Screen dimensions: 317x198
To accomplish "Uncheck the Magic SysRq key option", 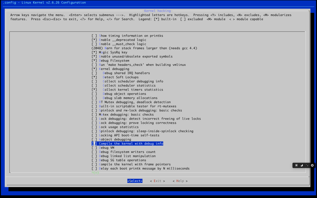I will click(94, 52).
